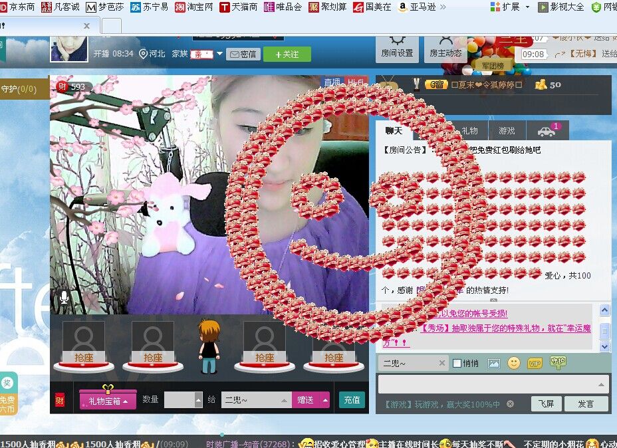Screen dimensions: 617x448
Task: Toggle the microphone icon on the video
Action: point(64,298)
